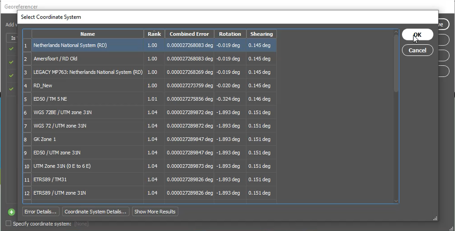The width and height of the screenshot is (455, 231).
Task: Choose the RD_New coordinate system row
Action: click(88, 86)
